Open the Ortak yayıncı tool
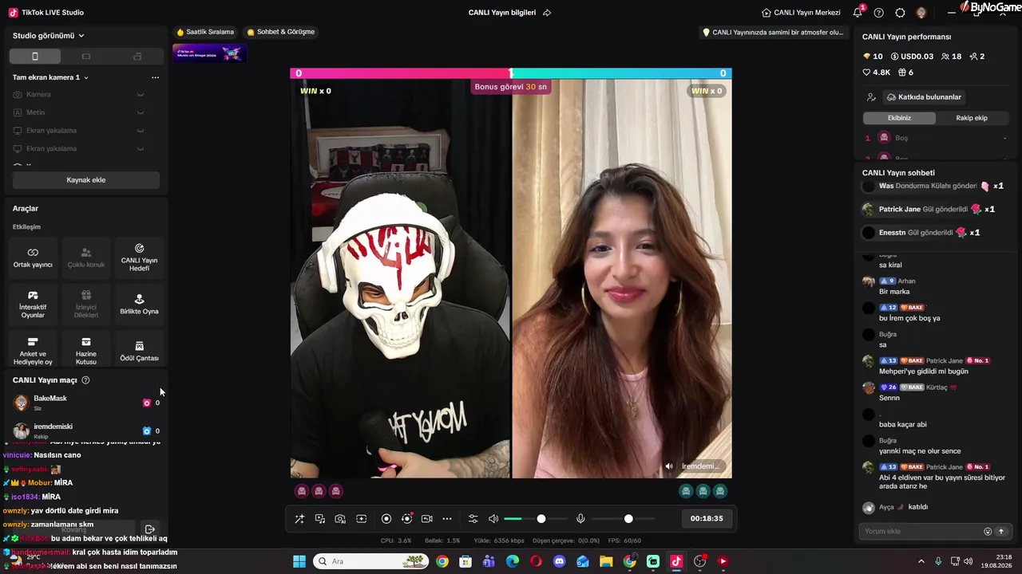 click(x=33, y=257)
